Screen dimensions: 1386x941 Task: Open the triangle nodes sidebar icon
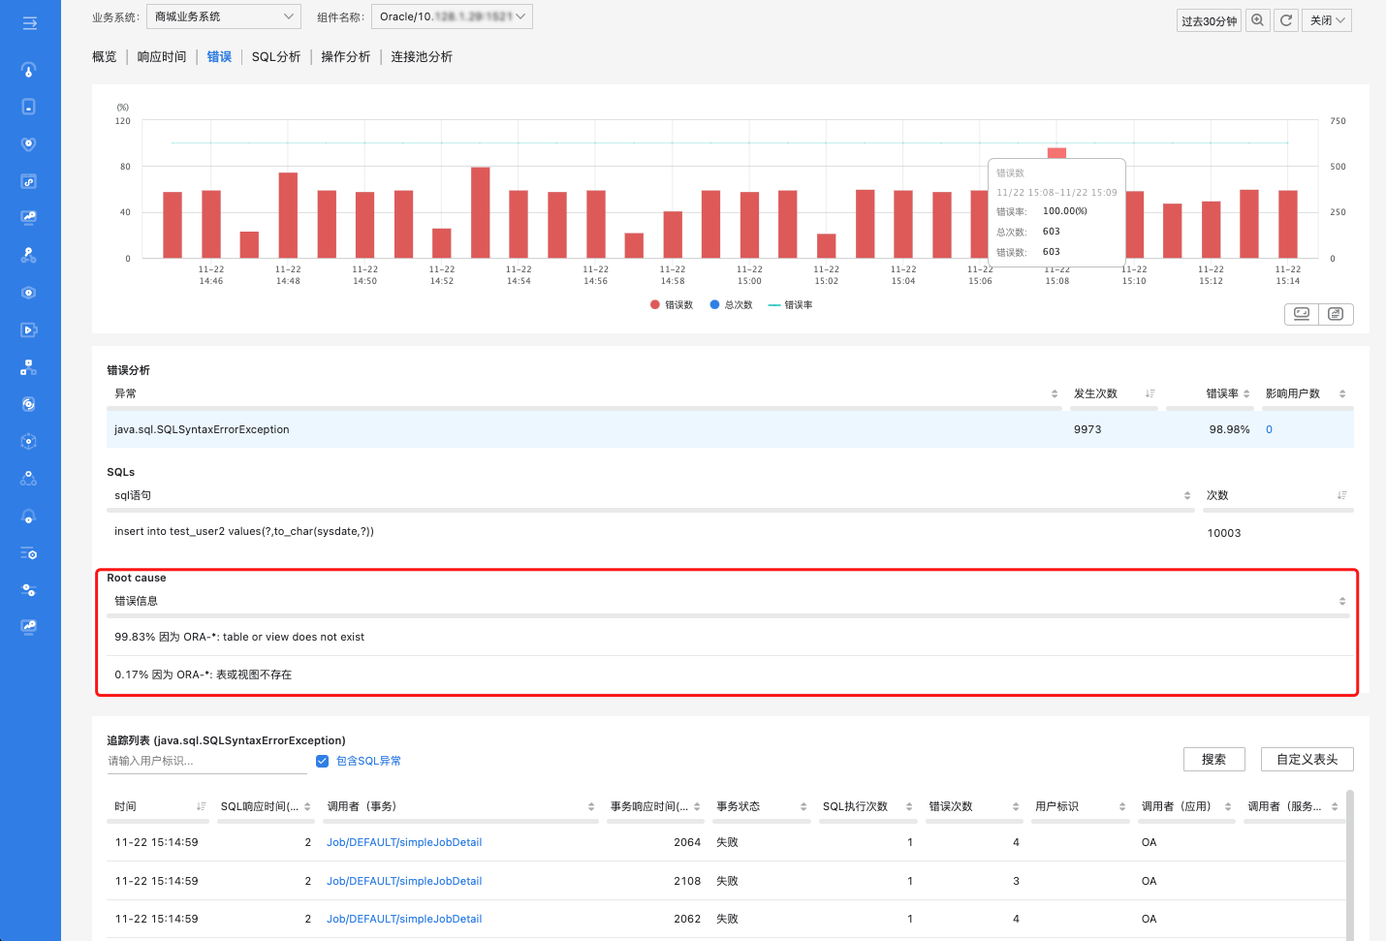tap(29, 479)
